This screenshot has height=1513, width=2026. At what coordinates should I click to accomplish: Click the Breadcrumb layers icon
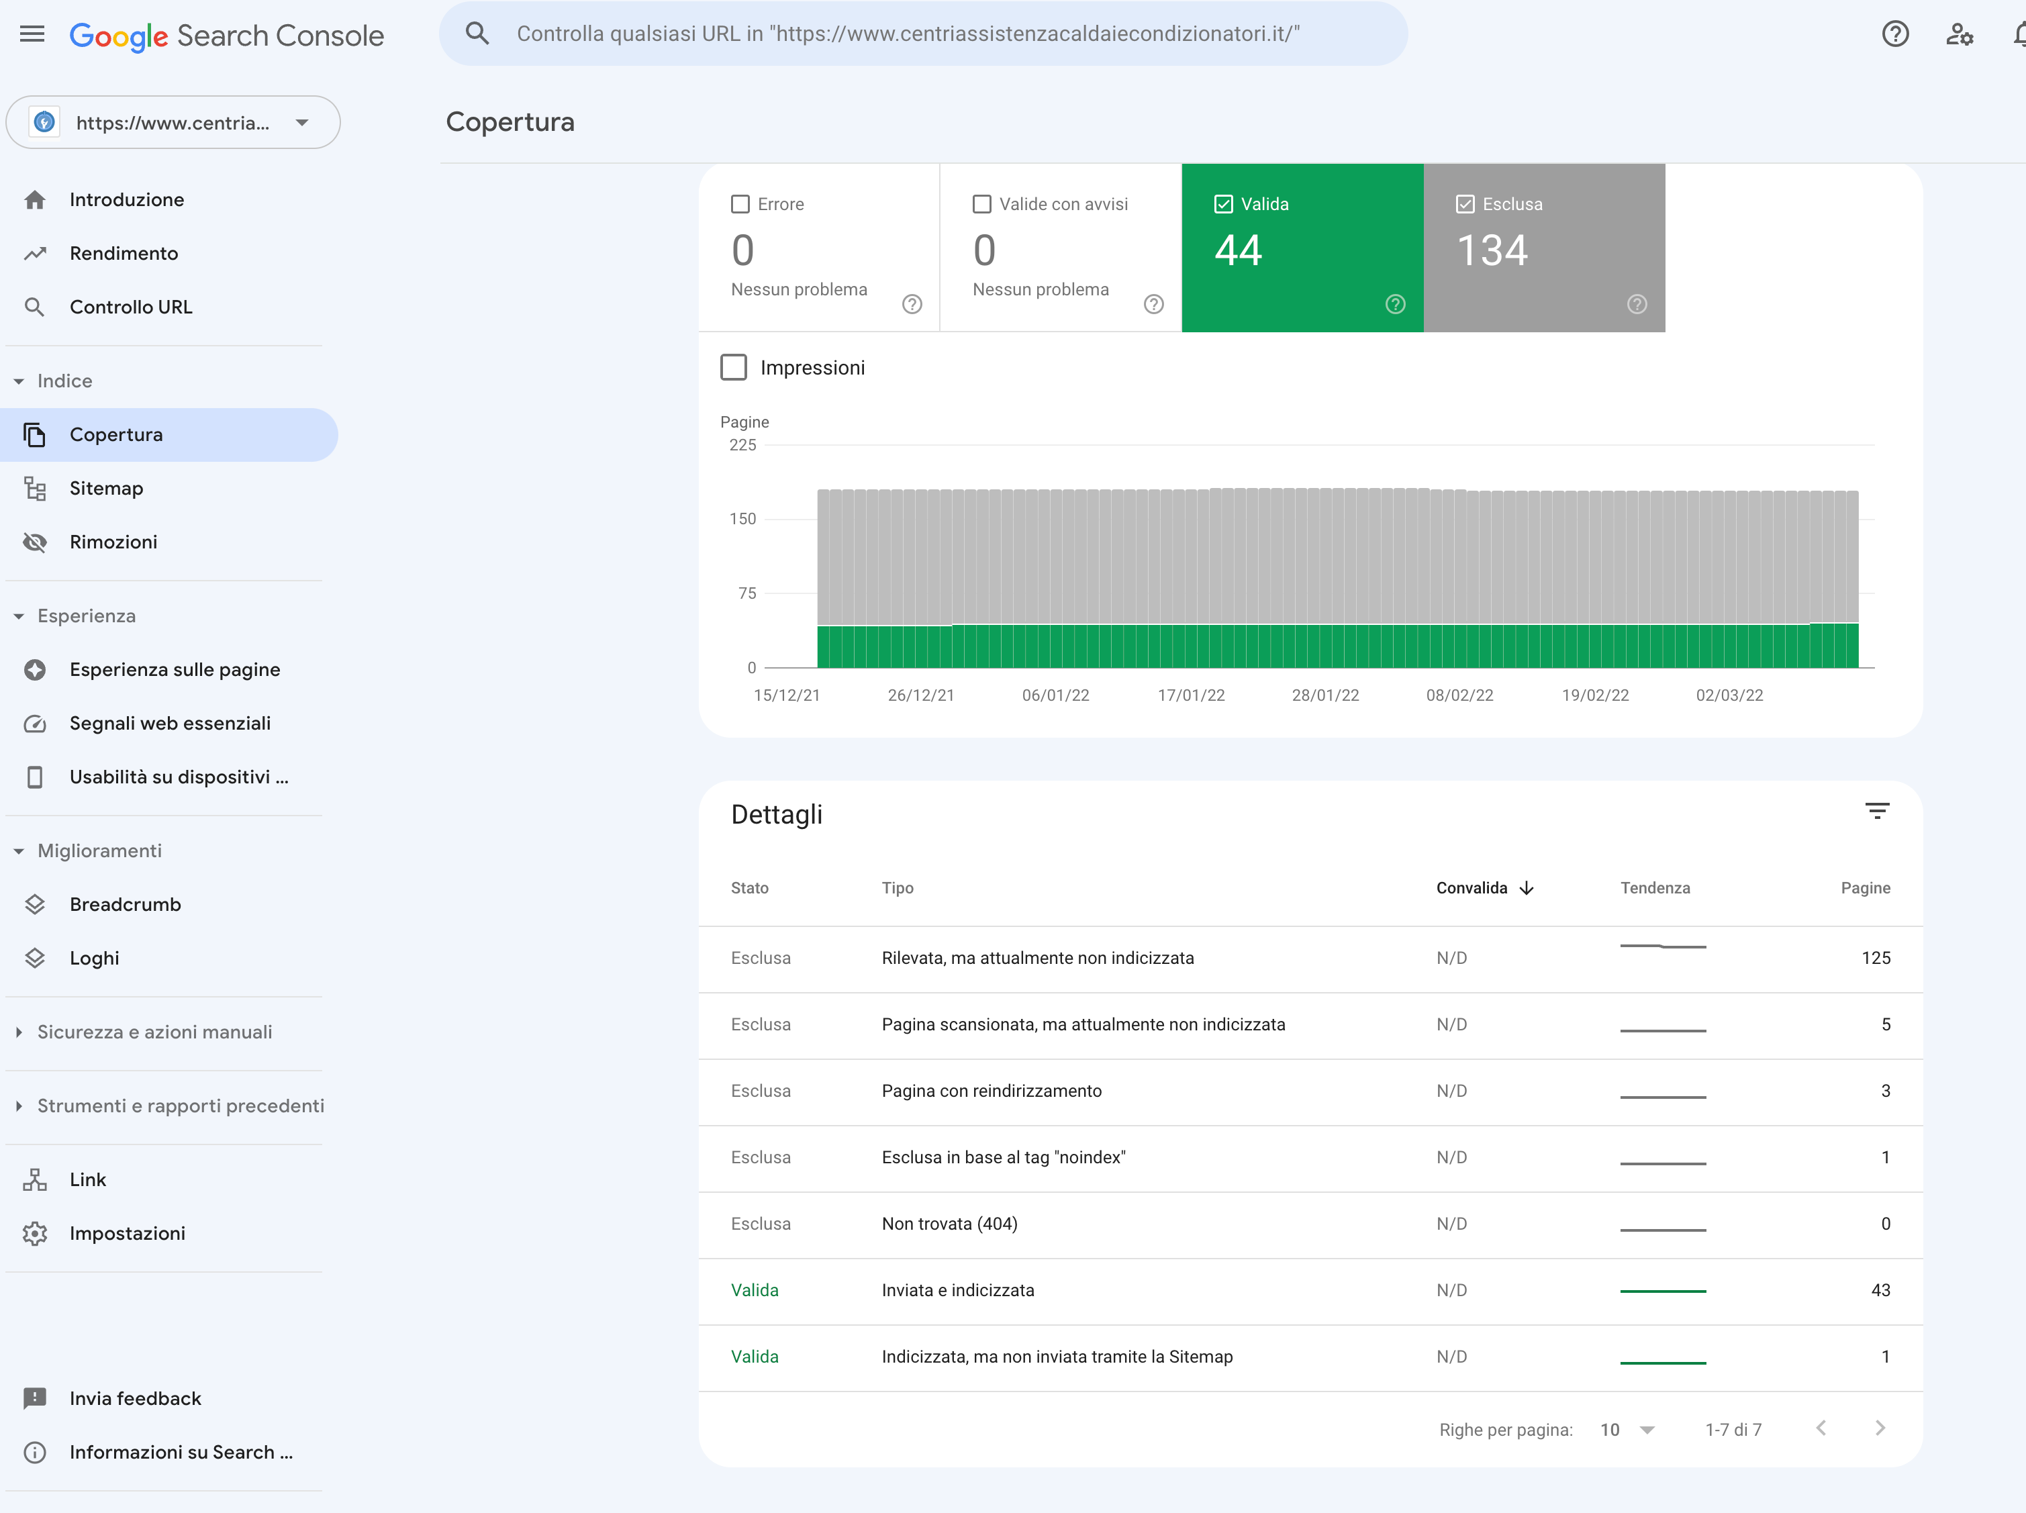coord(35,904)
